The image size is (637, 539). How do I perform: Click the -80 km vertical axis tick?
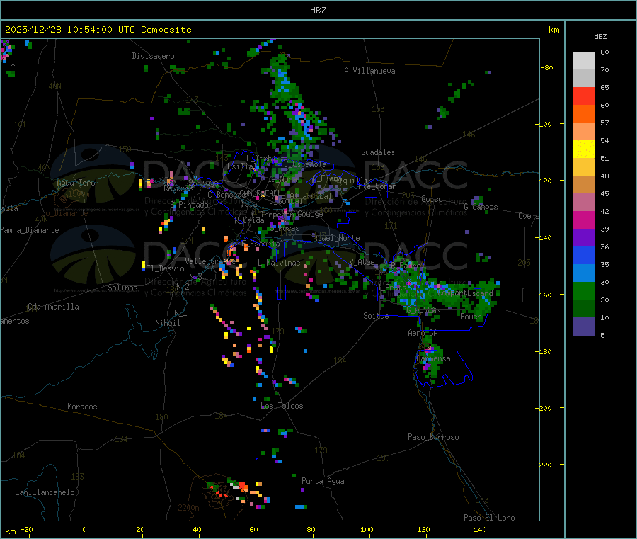546,67
